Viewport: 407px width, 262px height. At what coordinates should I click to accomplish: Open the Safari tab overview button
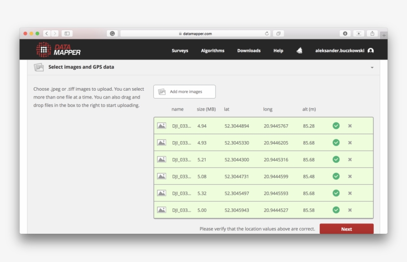pyautogui.click(x=278, y=33)
